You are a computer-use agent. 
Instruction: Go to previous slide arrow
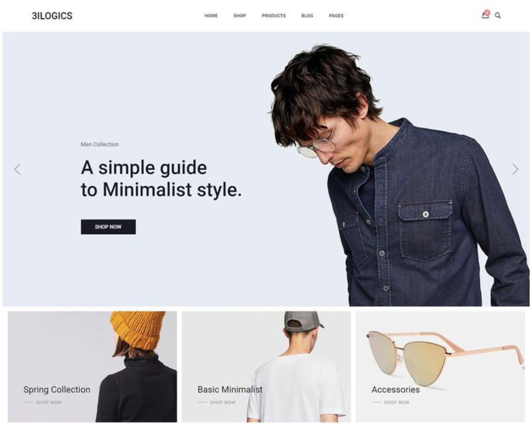pos(17,169)
